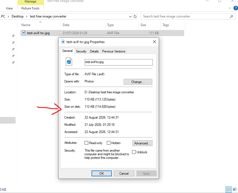
Task: Open the View ribbon tab
Action: 9,8
